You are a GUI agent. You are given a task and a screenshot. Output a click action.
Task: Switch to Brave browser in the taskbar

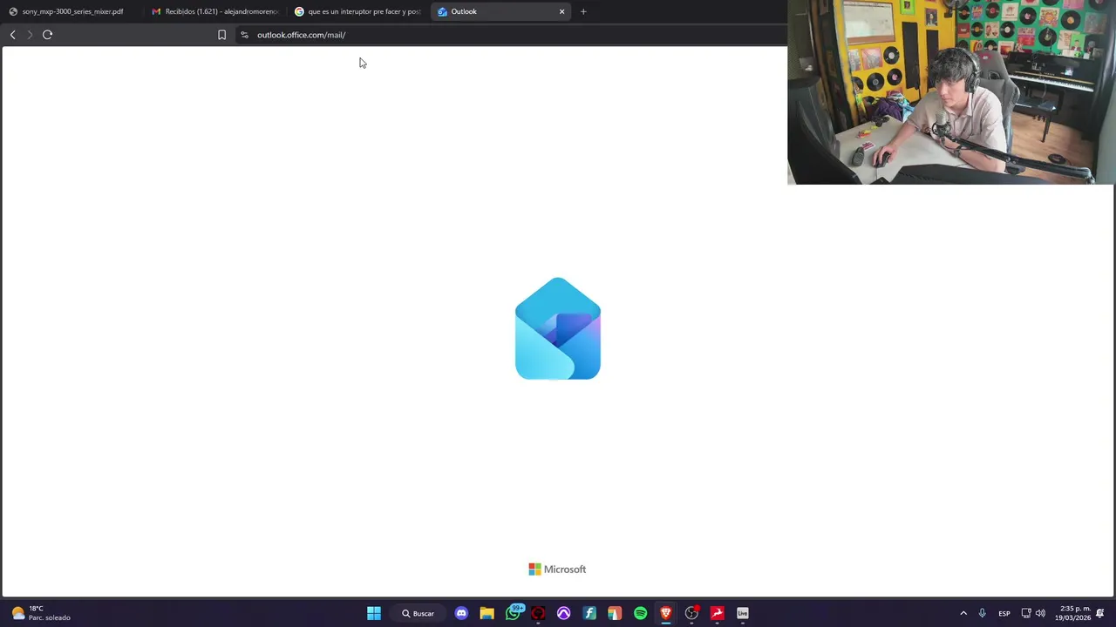pyautogui.click(x=665, y=613)
